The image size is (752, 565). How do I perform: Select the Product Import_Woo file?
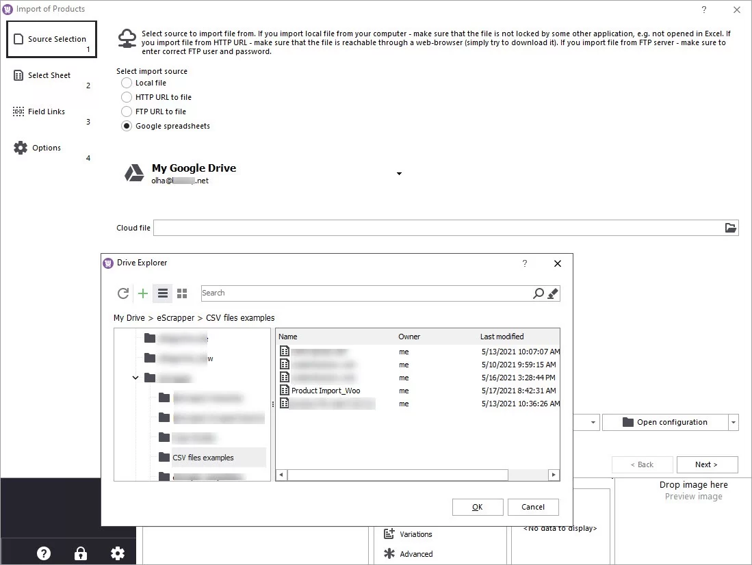325,391
